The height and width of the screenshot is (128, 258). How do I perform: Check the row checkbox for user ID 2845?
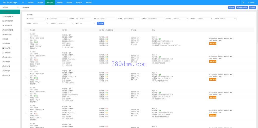[x=26, y=59]
